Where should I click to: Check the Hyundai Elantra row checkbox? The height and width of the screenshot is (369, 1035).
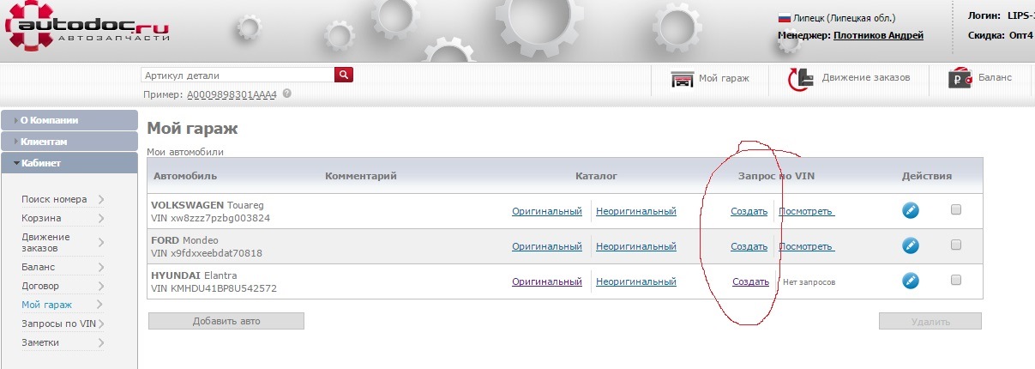tap(956, 280)
